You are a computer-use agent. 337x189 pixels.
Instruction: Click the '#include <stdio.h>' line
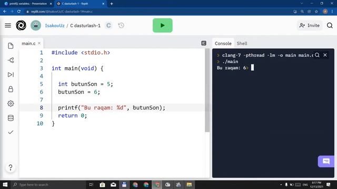click(81, 52)
